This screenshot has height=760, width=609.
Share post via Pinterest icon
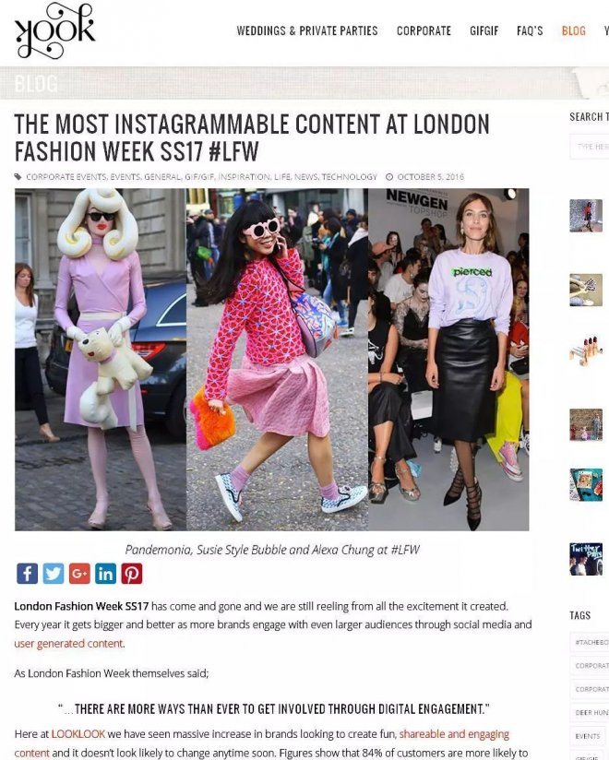tap(132, 574)
